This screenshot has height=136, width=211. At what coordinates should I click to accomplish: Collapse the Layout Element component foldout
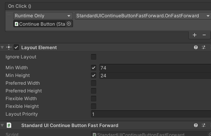(x=2, y=47)
